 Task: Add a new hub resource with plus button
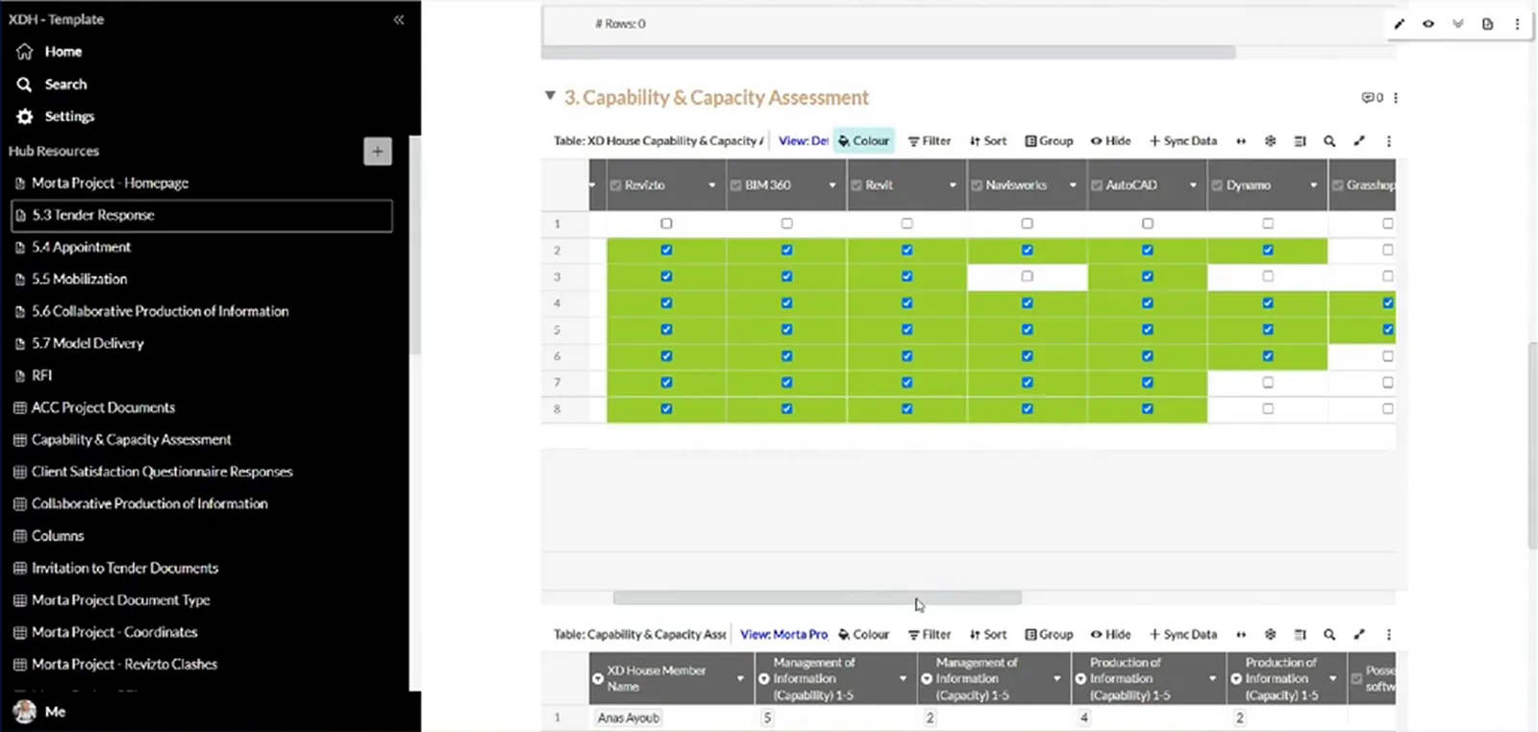pyautogui.click(x=378, y=151)
